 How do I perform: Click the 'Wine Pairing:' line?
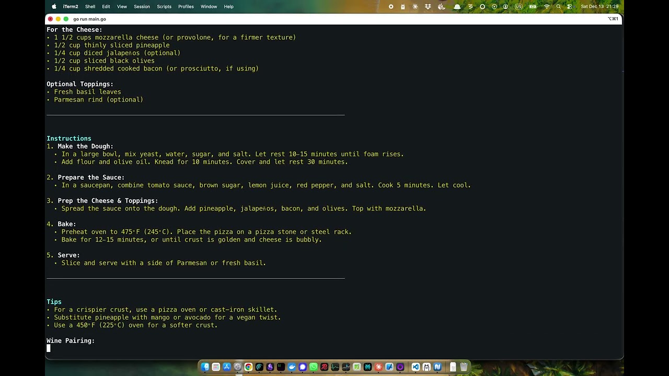(71, 340)
